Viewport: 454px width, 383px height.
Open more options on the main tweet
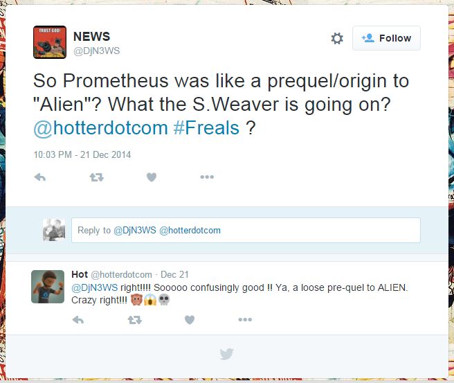click(207, 177)
